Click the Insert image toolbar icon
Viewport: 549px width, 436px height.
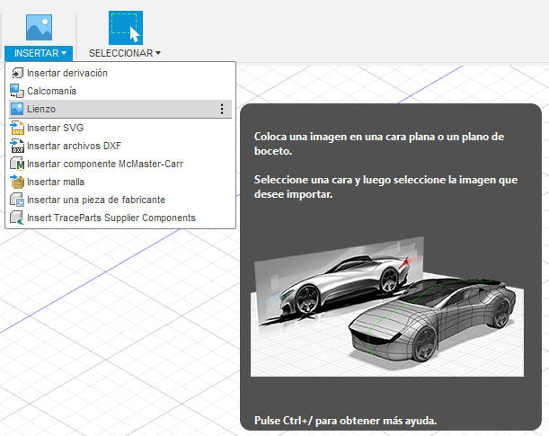[39, 27]
